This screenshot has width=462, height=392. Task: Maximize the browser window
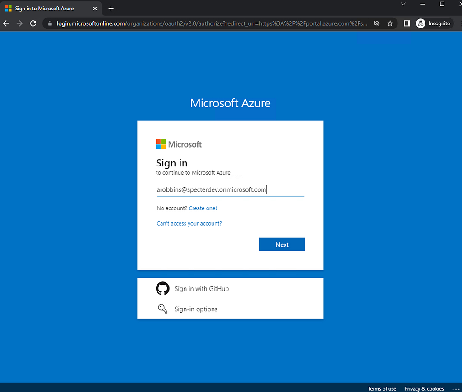[x=442, y=4]
